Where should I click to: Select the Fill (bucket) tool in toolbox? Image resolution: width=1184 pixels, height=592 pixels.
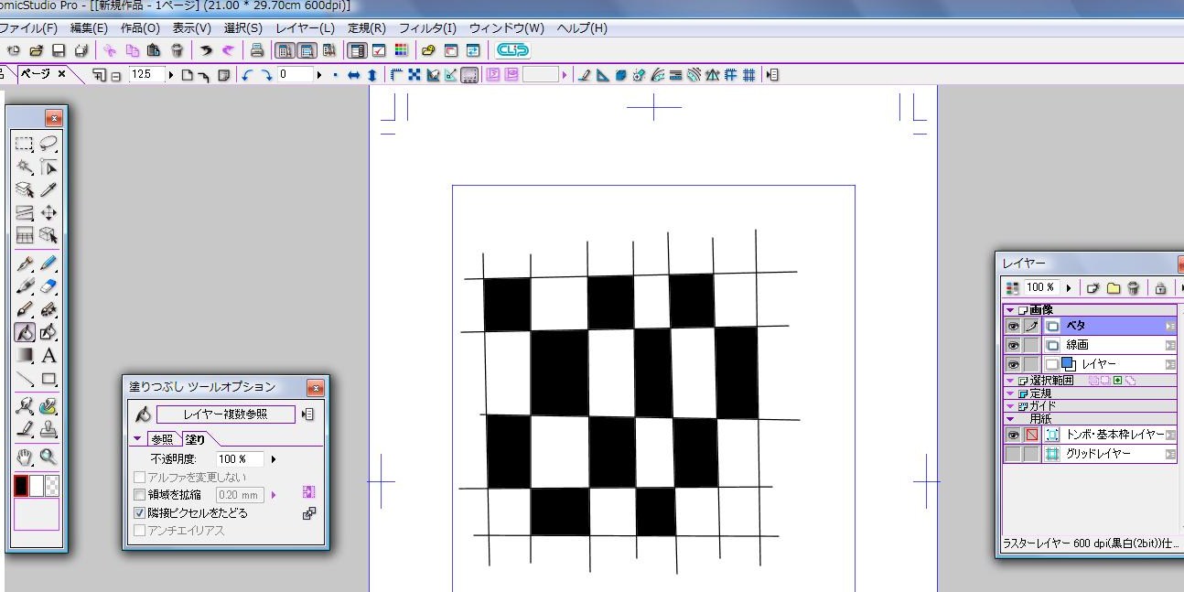(x=25, y=333)
